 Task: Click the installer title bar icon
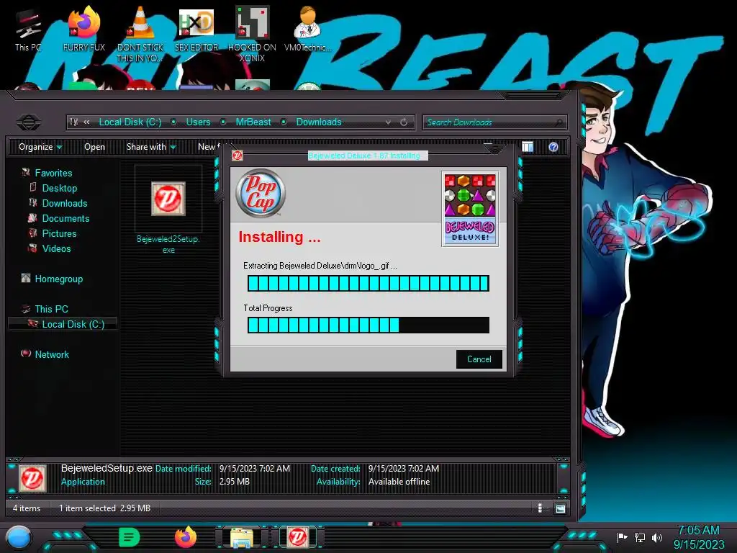tap(238, 156)
